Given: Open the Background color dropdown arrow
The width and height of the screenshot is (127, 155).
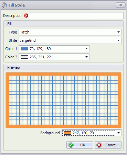Looking at the screenshot, I should pos(119,133).
